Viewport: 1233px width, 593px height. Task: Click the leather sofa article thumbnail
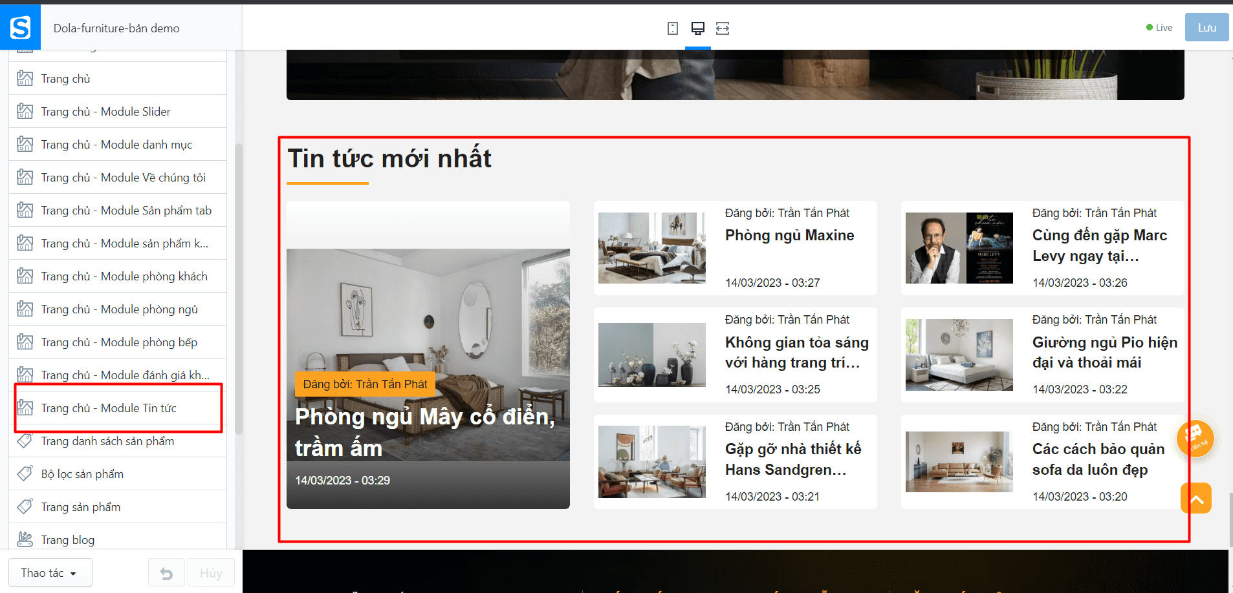[x=959, y=462]
